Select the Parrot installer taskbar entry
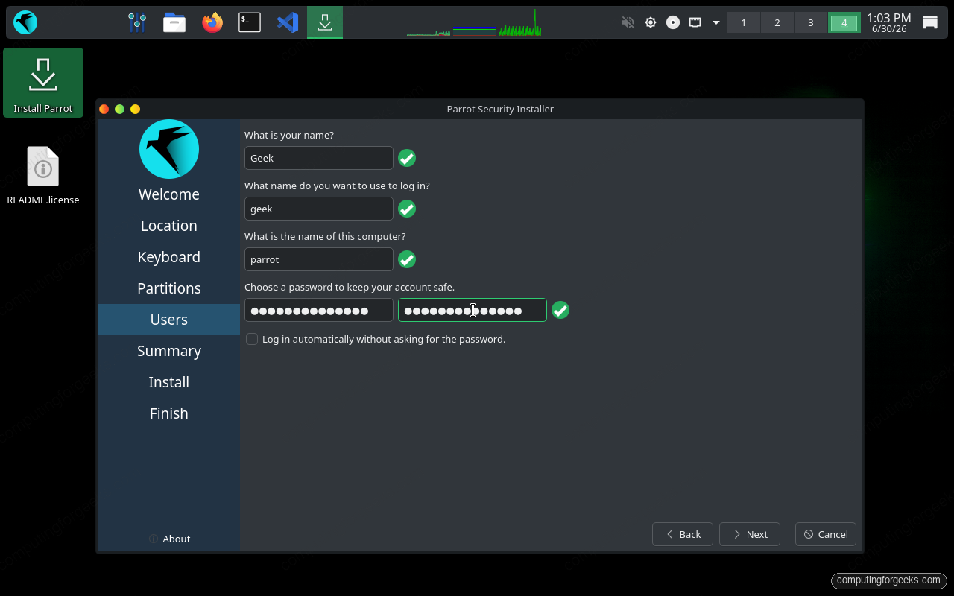The image size is (954, 596). 325,22
